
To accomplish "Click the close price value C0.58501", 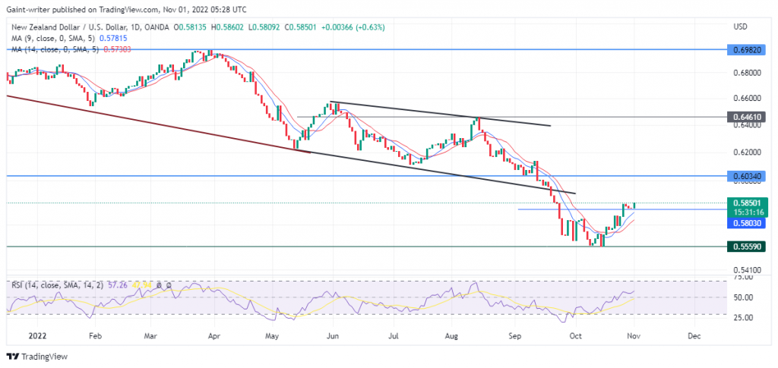I will tap(299, 27).
